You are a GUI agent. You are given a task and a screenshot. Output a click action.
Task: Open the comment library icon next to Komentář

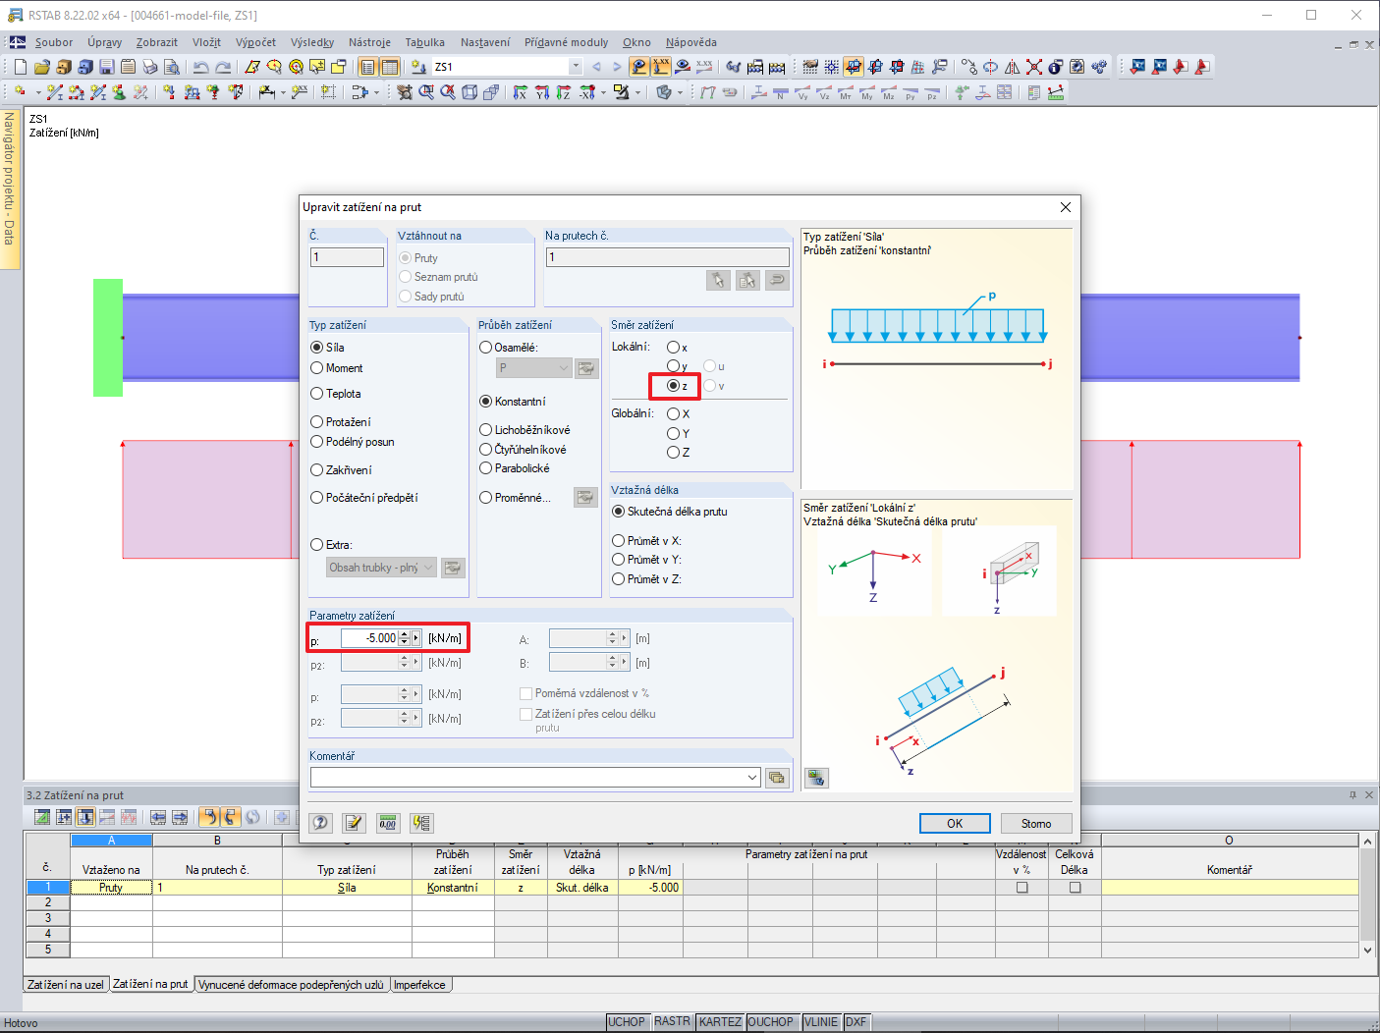coord(777,778)
